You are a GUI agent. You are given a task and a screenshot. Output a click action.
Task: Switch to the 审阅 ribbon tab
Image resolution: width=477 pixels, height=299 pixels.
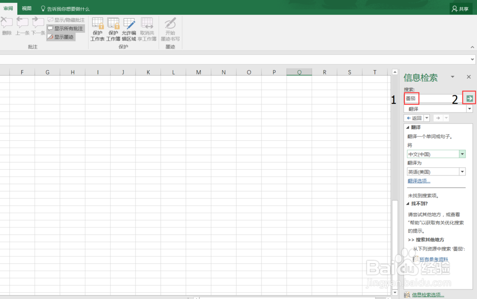click(8, 8)
